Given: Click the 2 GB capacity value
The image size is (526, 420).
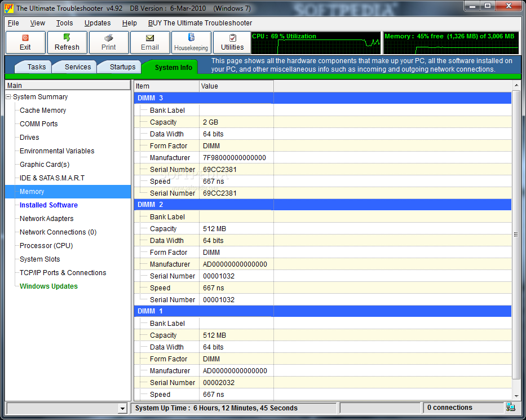Looking at the screenshot, I should pos(210,122).
